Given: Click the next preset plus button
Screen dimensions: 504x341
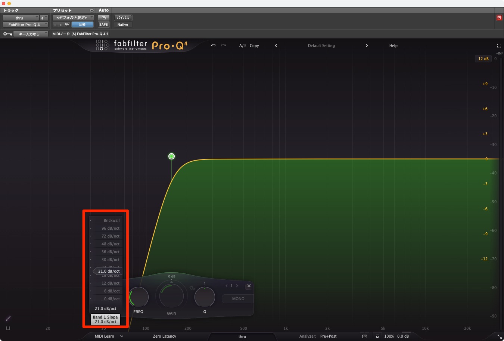Looking at the screenshot, I should (61, 25).
